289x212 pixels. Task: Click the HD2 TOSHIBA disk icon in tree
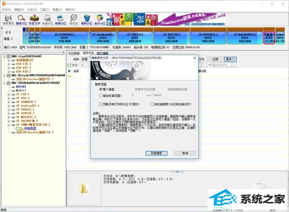coord(9,83)
